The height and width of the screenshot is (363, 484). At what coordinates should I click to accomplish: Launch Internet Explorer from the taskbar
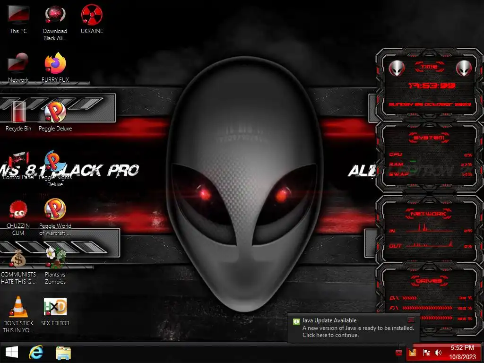tap(36, 353)
